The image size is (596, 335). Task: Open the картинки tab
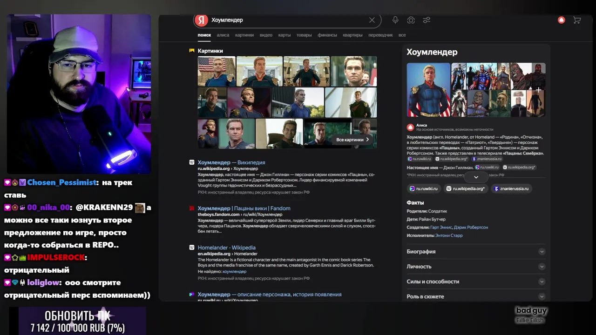pyautogui.click(x=244, y=35)
